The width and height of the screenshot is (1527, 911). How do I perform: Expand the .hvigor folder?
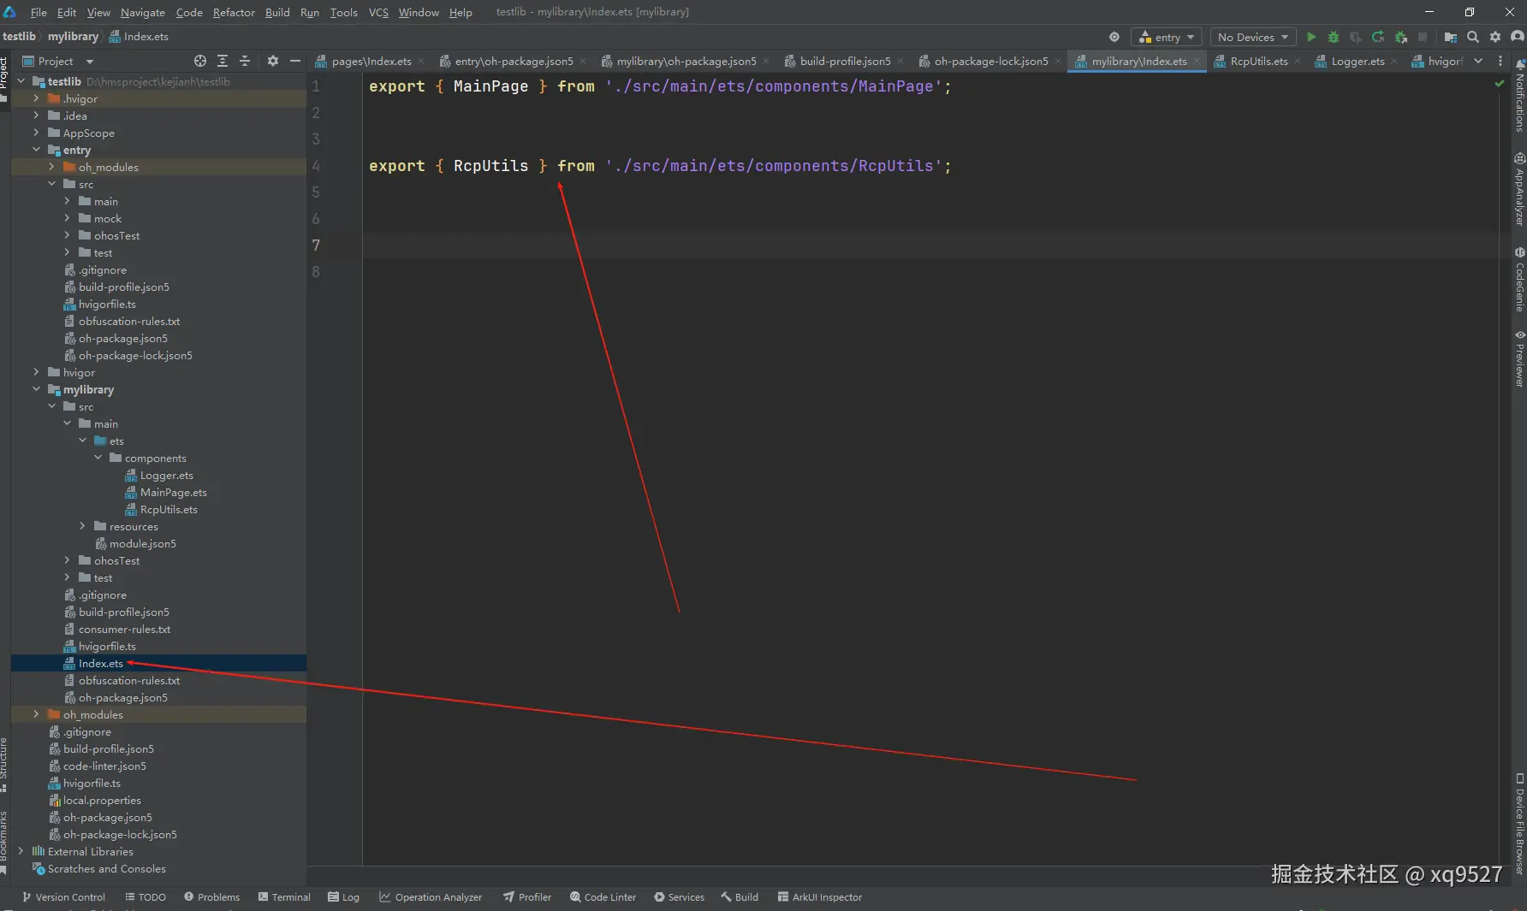pyautogui.click(x=36, y=98)
